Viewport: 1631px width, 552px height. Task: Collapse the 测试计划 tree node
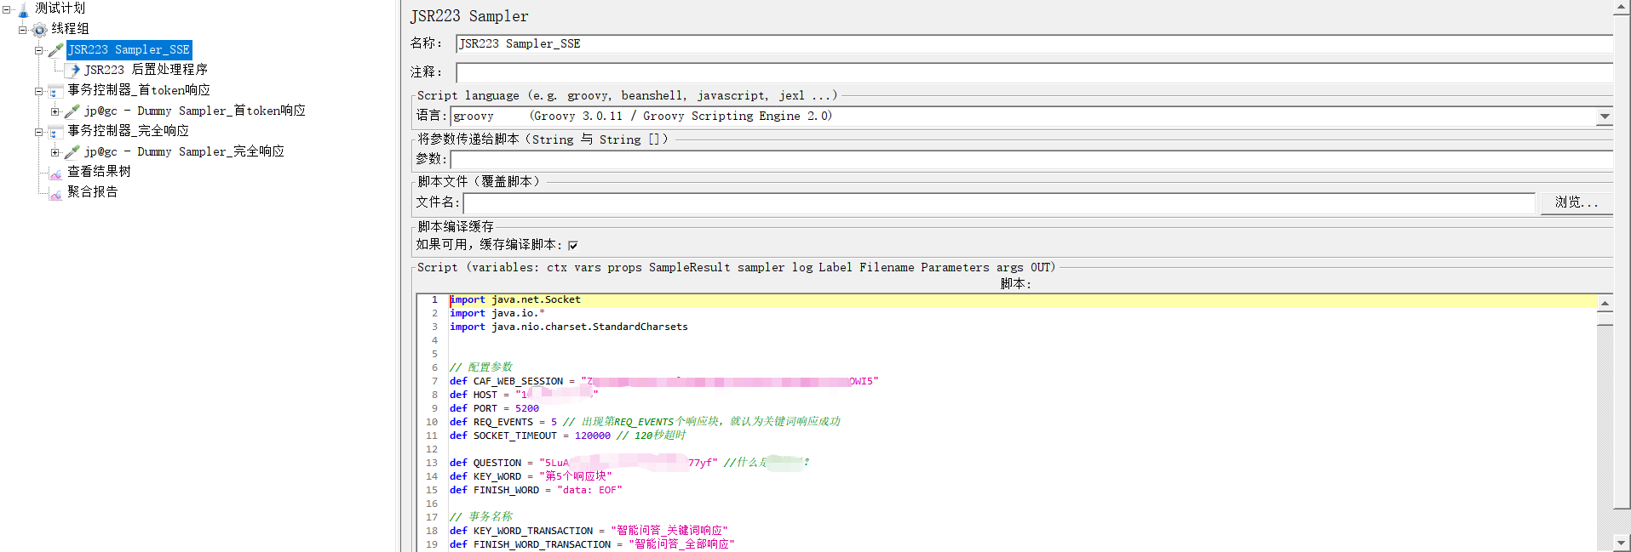click(x=6, y=9)
